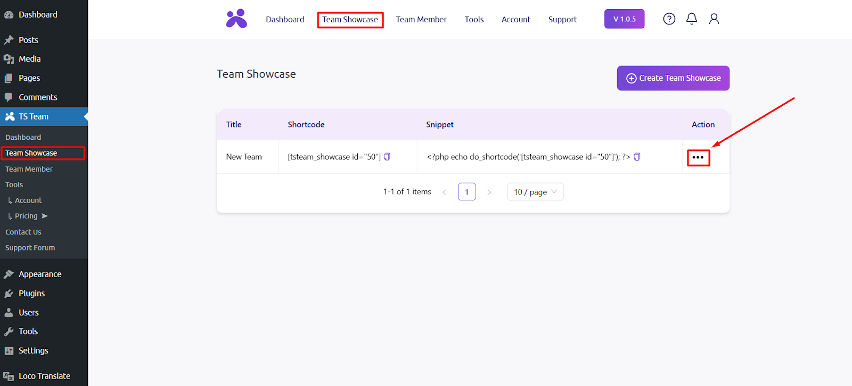Go to previous page arrow in pagination

[x=444, y=192]
